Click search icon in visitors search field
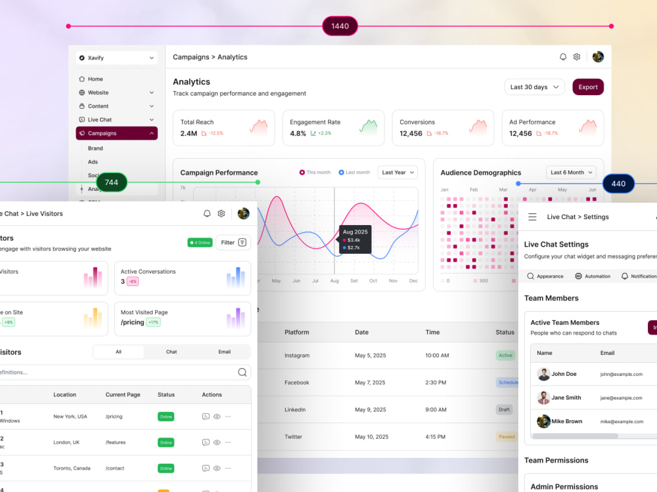 242,373
